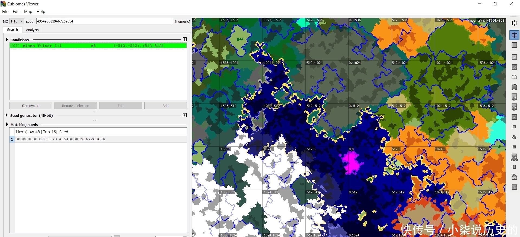This screenshot has width=520, height=237.
Task: Click the Remove all button
Action: 31,106
